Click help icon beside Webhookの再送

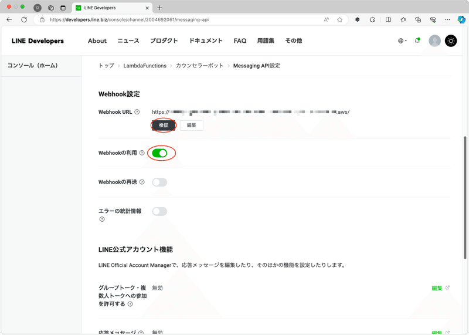click(x=142, y=182)
